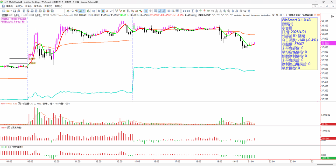Click the 13:00 label on time axis
This screenshot has height=166, width=336.
[x=119, y=161]
